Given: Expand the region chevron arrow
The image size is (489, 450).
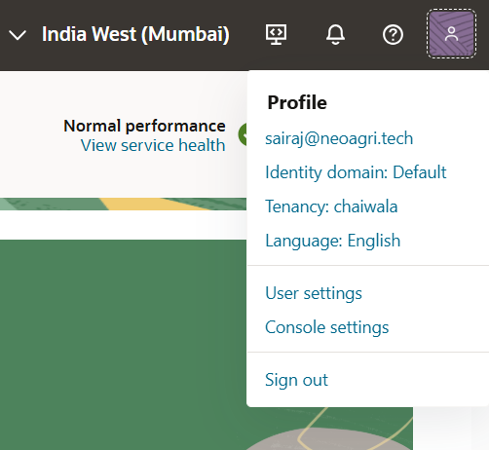Looking at the screenshot, I should (x=18, y=35).
